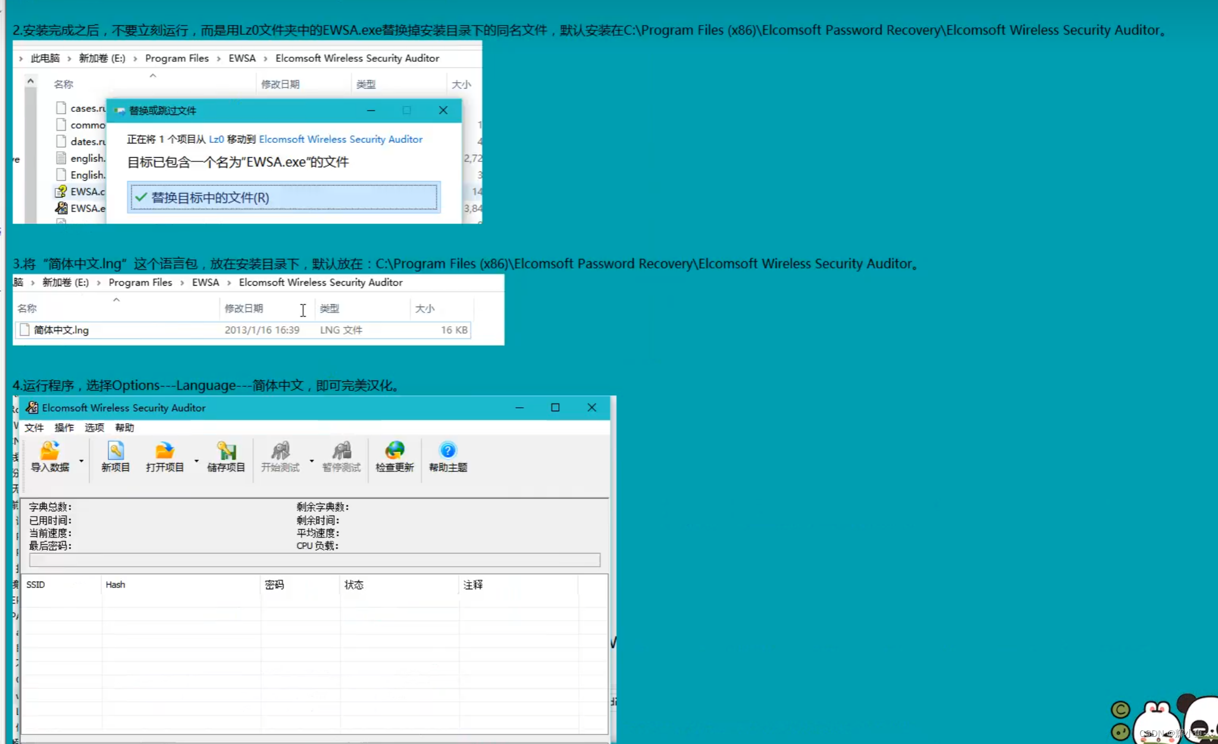Click the Hash column header
This screenshot has height=744, width=1218.
pos(181,584)
